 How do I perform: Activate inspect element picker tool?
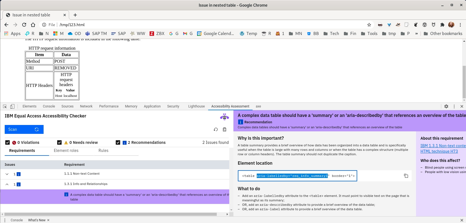coord(5,106)
